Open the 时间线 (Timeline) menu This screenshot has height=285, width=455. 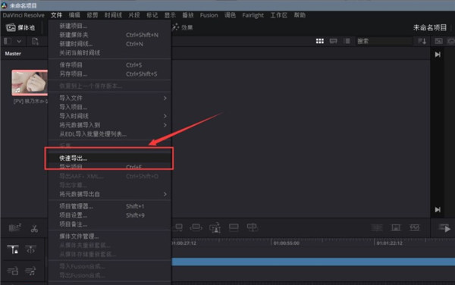point(113,15)
